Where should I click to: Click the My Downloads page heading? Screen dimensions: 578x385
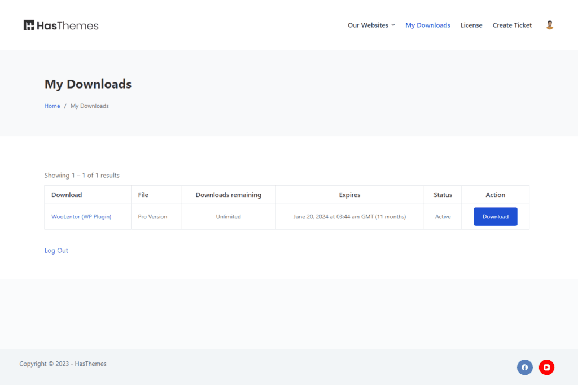(x=88, y=84)
